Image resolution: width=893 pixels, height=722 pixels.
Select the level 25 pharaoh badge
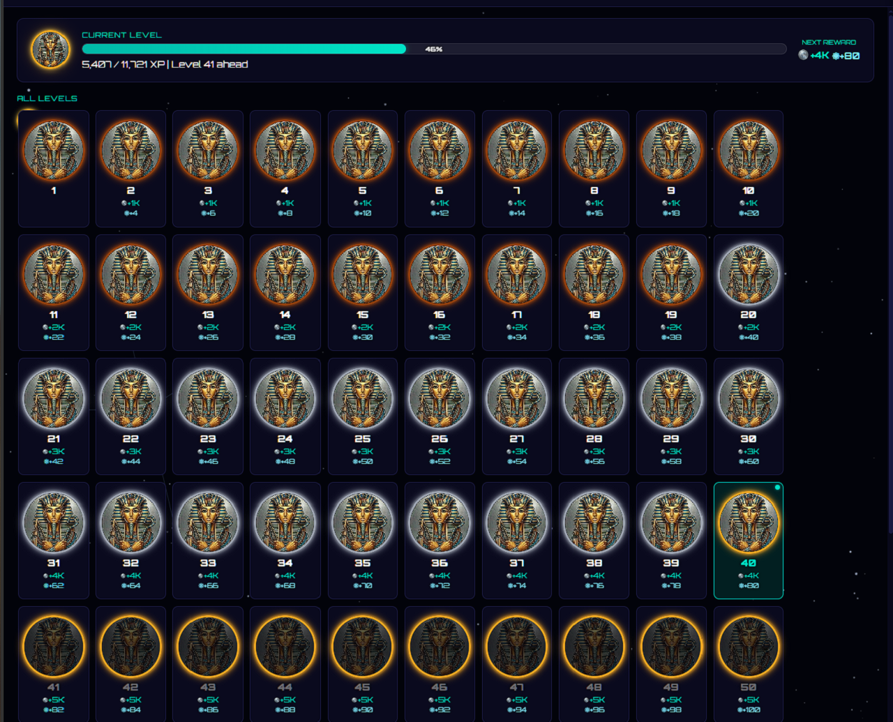362,399
